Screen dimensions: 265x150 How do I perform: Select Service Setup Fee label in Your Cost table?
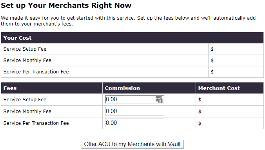point(25,49)
